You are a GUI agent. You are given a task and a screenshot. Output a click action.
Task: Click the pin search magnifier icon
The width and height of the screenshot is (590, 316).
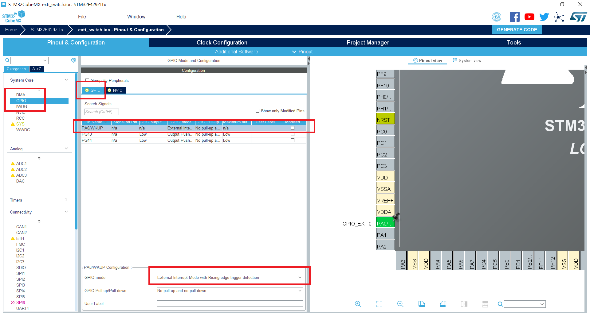coord(500,304)
